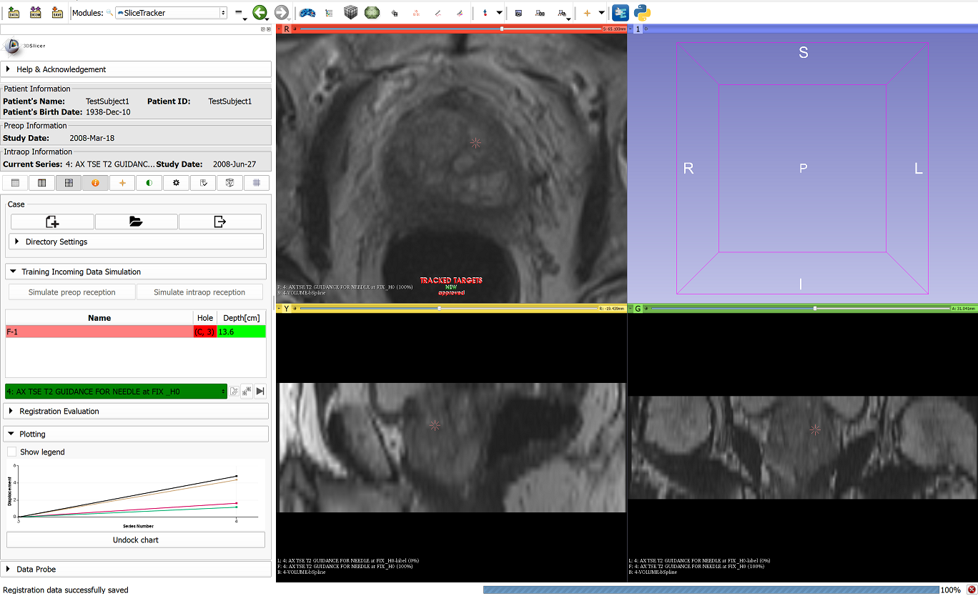Click the Undock chart button

click(x=136, y=540)
